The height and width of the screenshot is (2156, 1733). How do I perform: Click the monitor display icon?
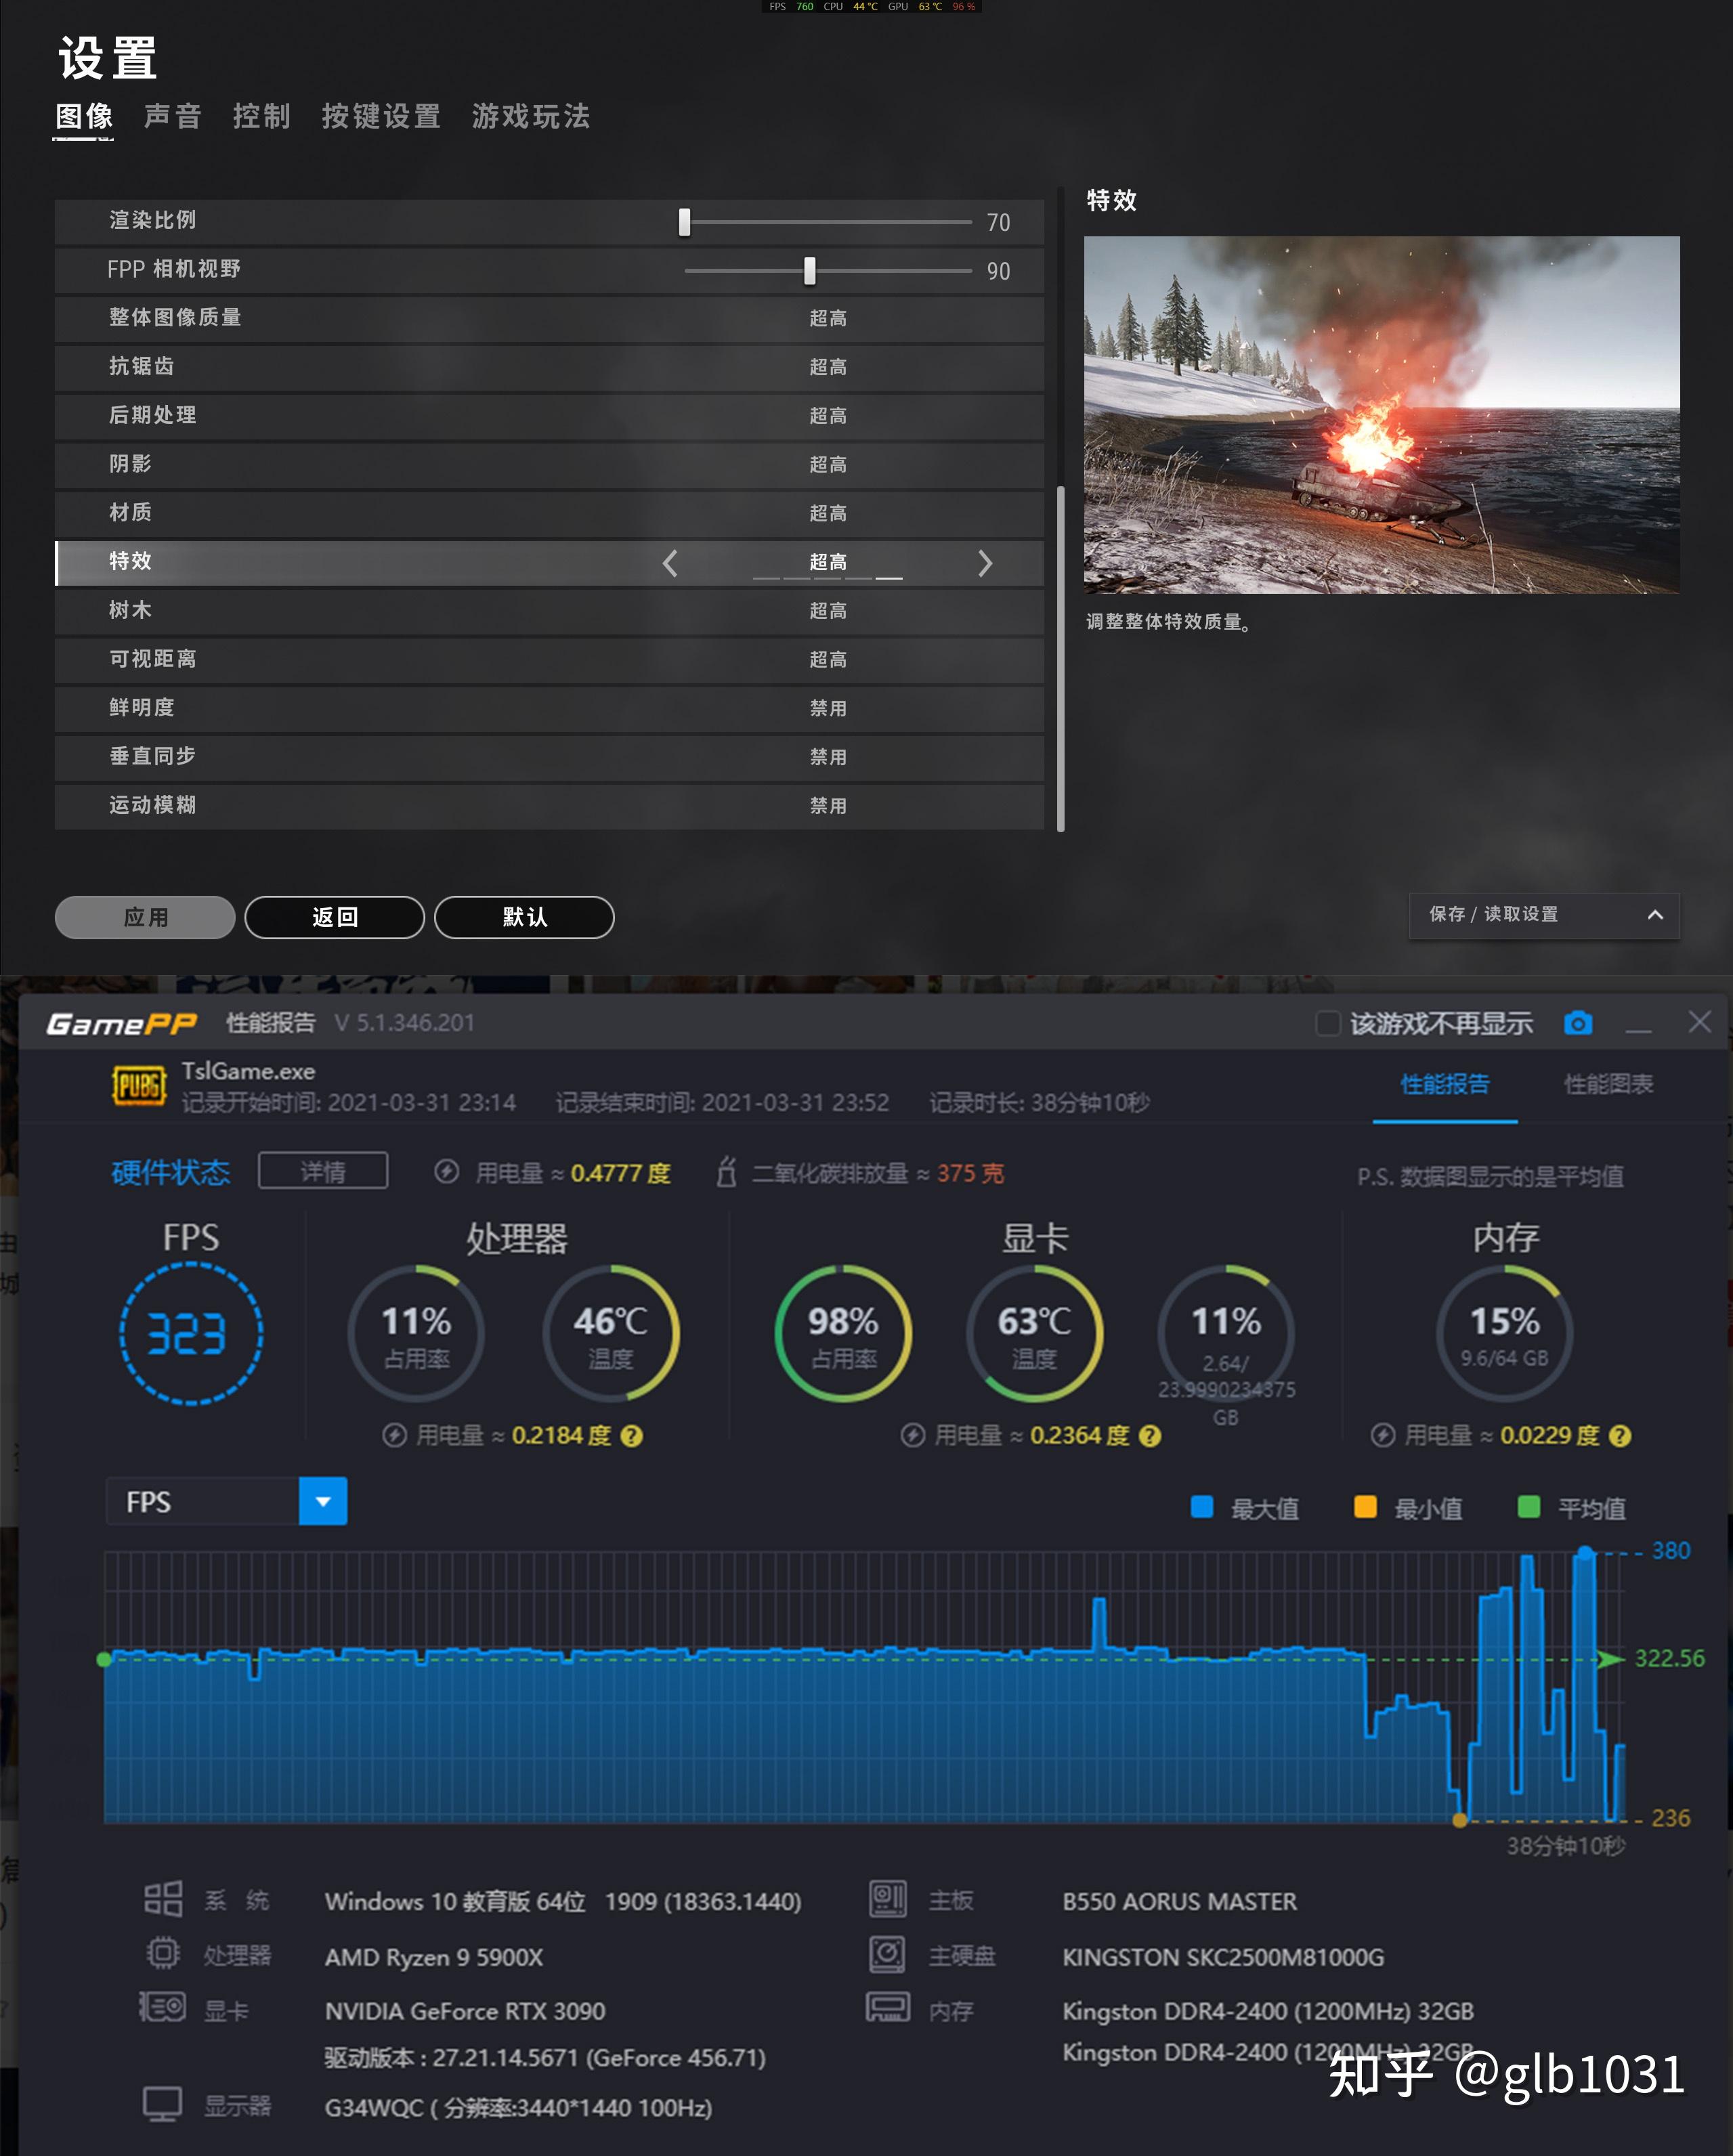[163, 2103]
